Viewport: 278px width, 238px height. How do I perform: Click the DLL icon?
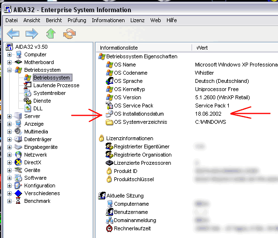coord(28,108)
